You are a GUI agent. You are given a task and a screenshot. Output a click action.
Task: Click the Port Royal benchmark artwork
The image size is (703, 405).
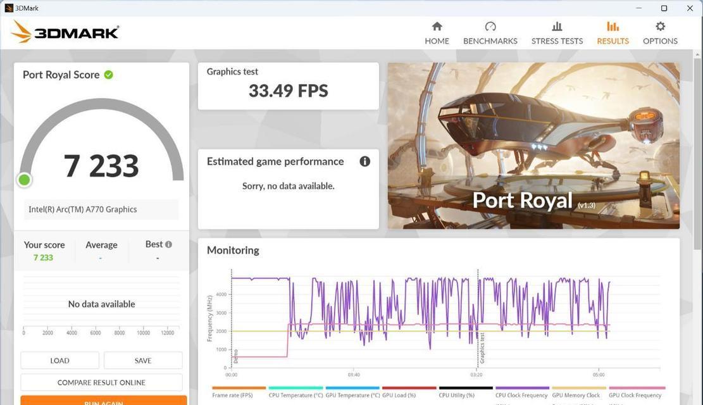(533, 146)
